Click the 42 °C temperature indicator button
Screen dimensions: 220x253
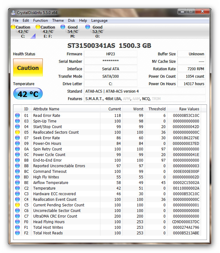[x=28, y=94]
